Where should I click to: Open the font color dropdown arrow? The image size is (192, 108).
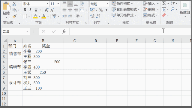[x=48, y=16]
